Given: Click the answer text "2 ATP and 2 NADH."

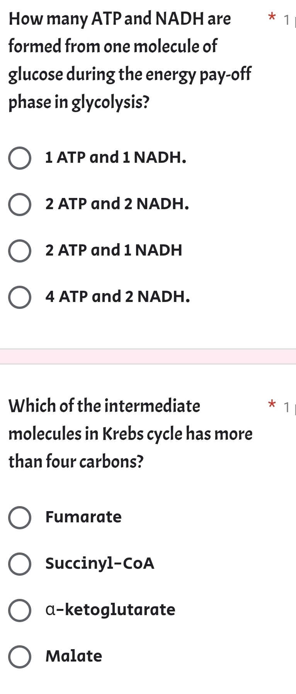Looking at the screenshot, I should [117, 204].
